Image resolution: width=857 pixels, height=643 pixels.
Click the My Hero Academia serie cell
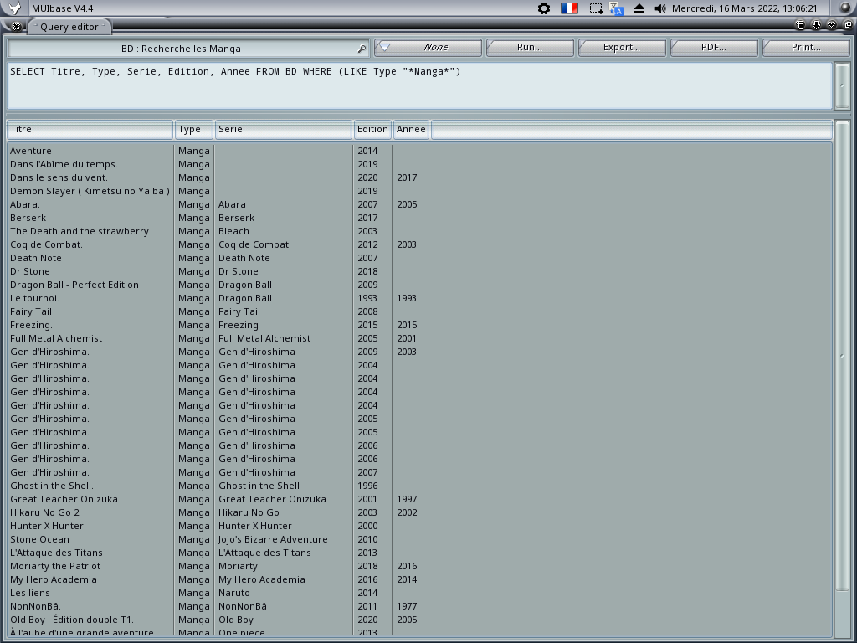(261, 579)
